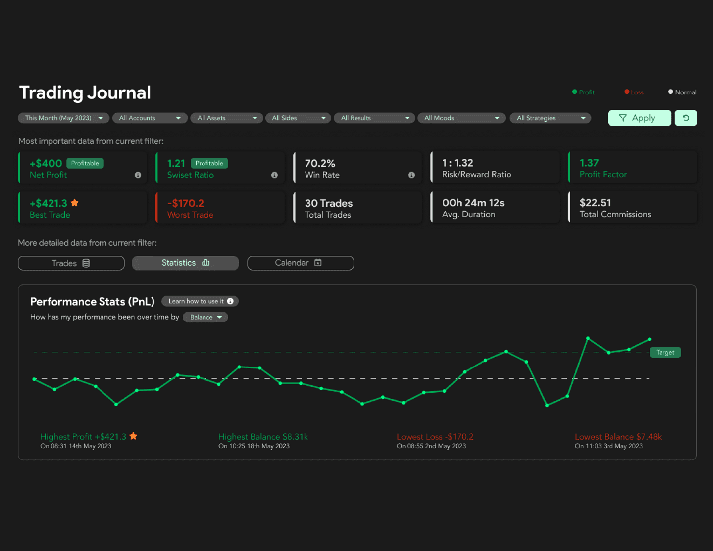Screen dimensions: 713x551
Task: Click the Trading Journal title
Action: click(85, 92)
